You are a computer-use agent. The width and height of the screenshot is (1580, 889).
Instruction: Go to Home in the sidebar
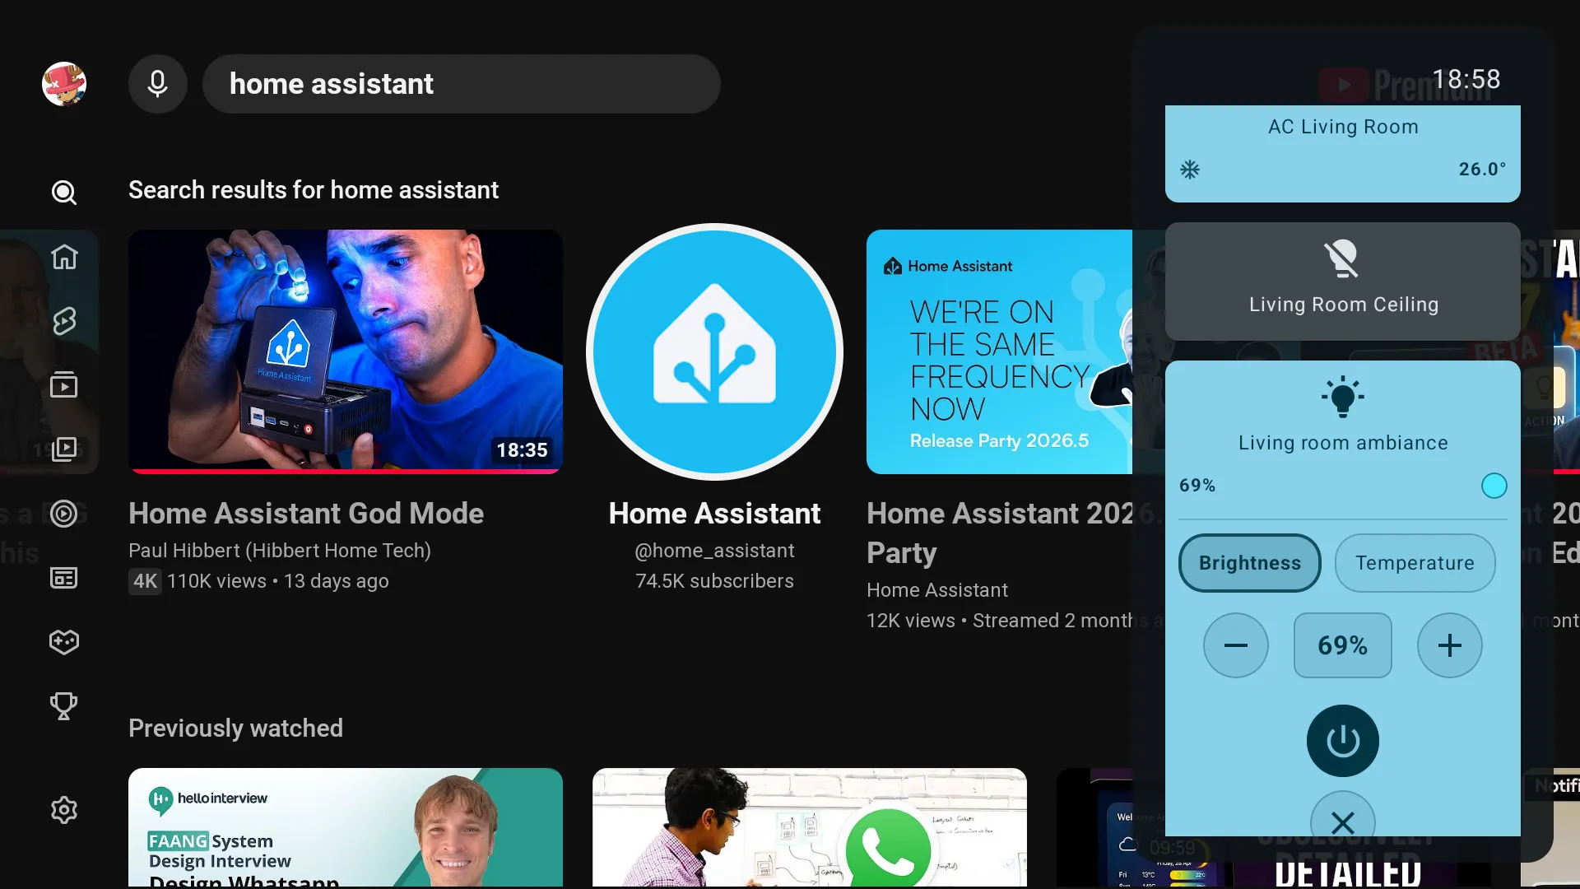(64, 257)
